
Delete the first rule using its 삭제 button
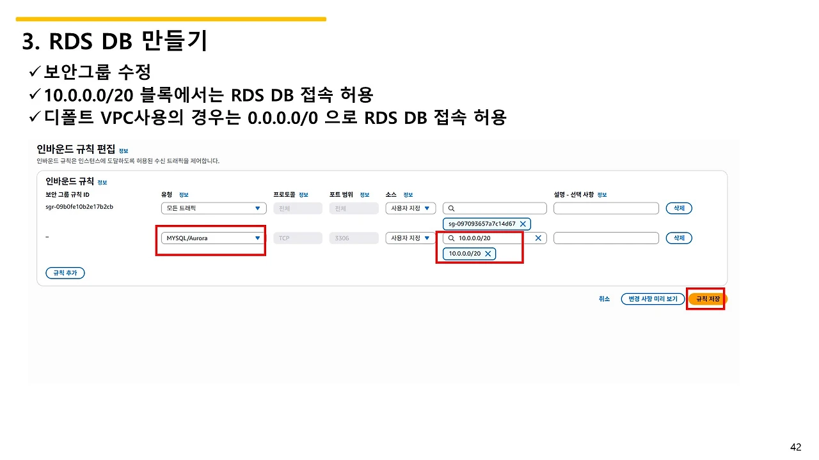click(679, 208)
